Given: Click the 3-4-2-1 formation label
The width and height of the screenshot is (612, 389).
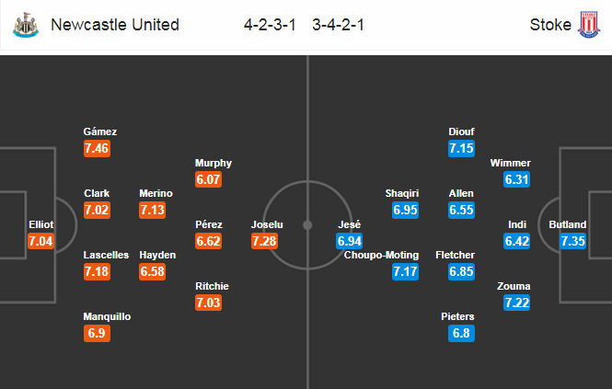Looking at the screenshot, I should pos(338,25).
